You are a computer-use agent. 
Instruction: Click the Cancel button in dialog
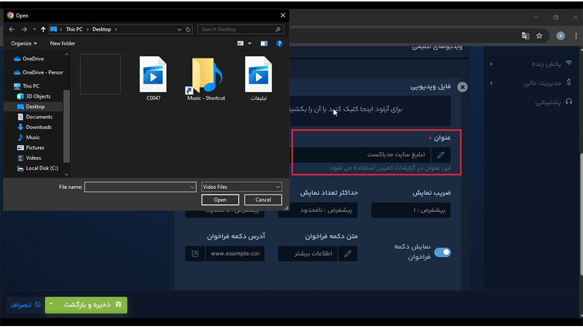(x=263, y=200)
